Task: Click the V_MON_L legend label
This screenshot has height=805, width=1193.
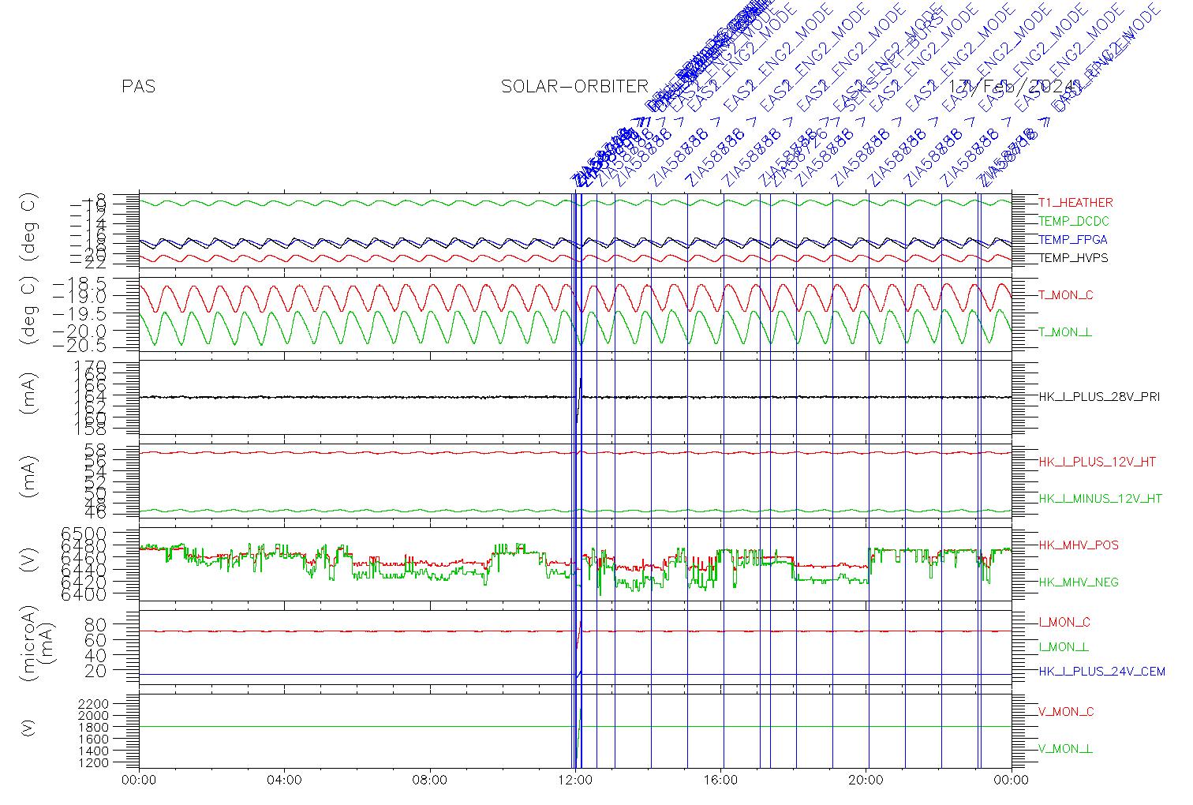Action: [1065, 749]
